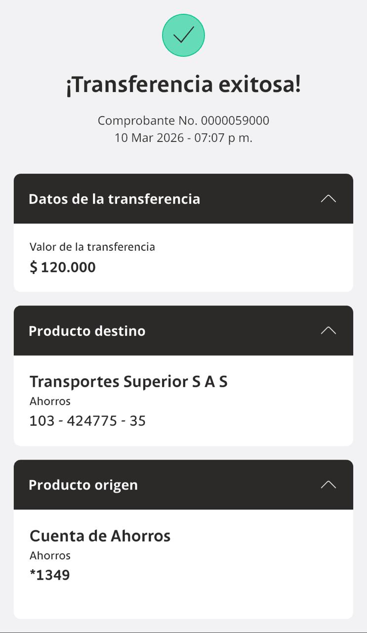Image resolution: width=367 pixels, height=633 pixels.
Task: Click the dollar sign before the amount
Action: coord(34,268)
